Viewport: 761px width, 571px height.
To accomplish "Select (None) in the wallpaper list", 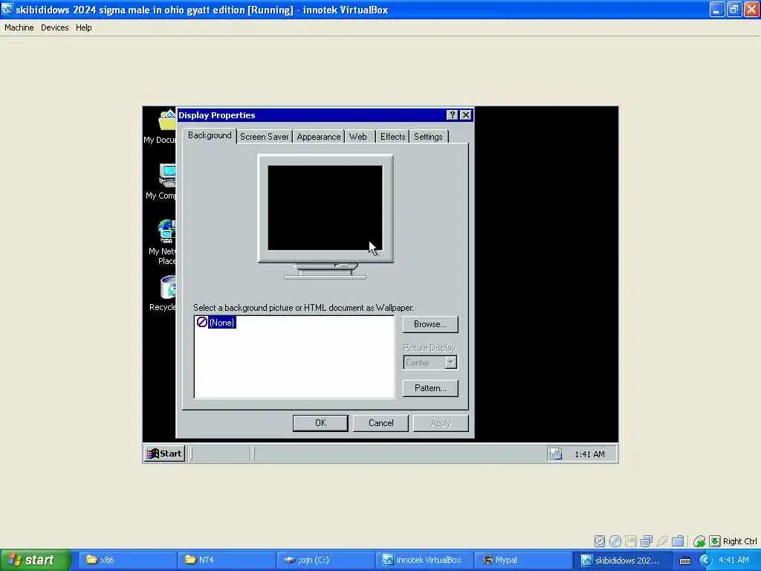I will 216,323.
